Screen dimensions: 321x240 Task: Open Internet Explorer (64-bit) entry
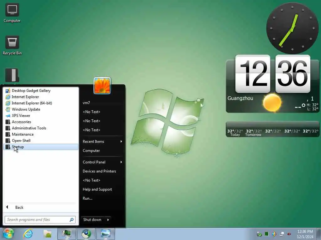[41, 103]
